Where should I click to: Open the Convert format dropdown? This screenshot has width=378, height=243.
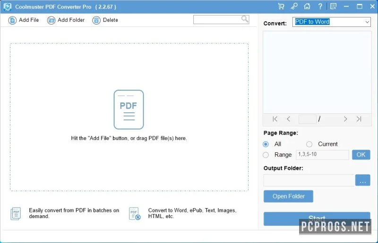(x=332, y=22)
